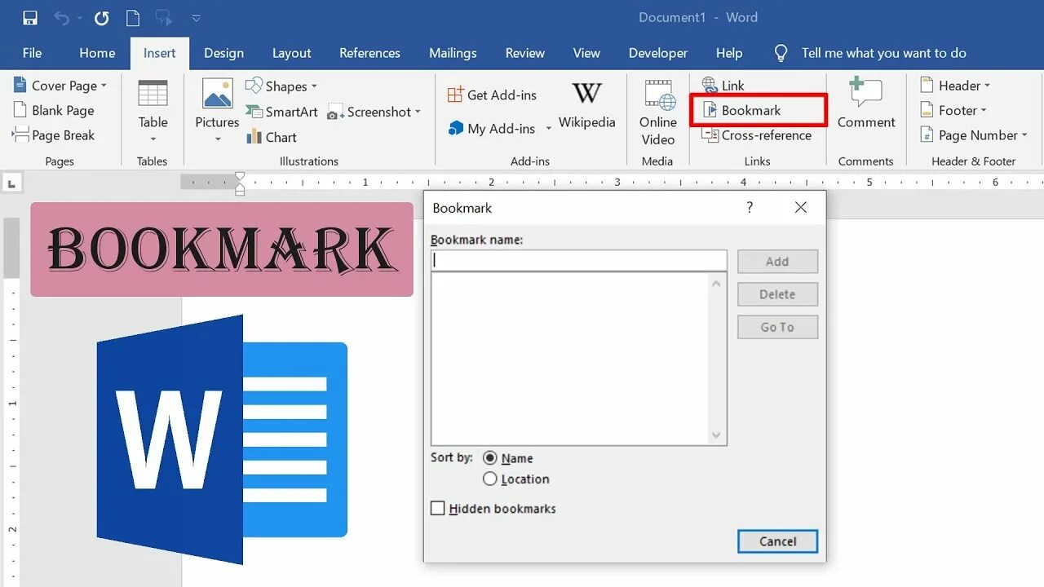This screenshot has width=1044, height=587.
Task: Open the View tab
Action: [586, 53]
